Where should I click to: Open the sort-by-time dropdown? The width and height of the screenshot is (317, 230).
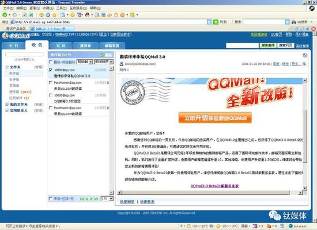coord(104,62)
